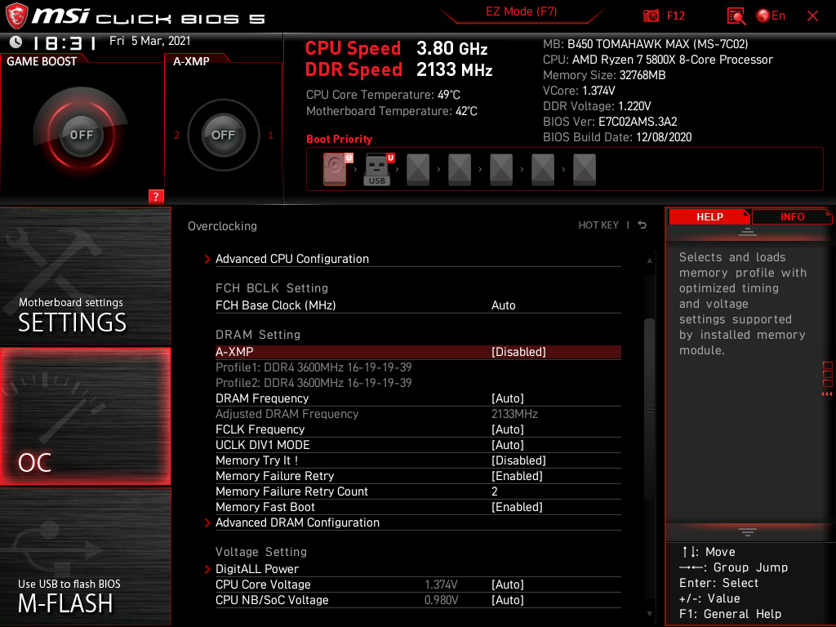
Task: Click the date Fri 5 Mar, 2021
Action: [x=150, y=41]
